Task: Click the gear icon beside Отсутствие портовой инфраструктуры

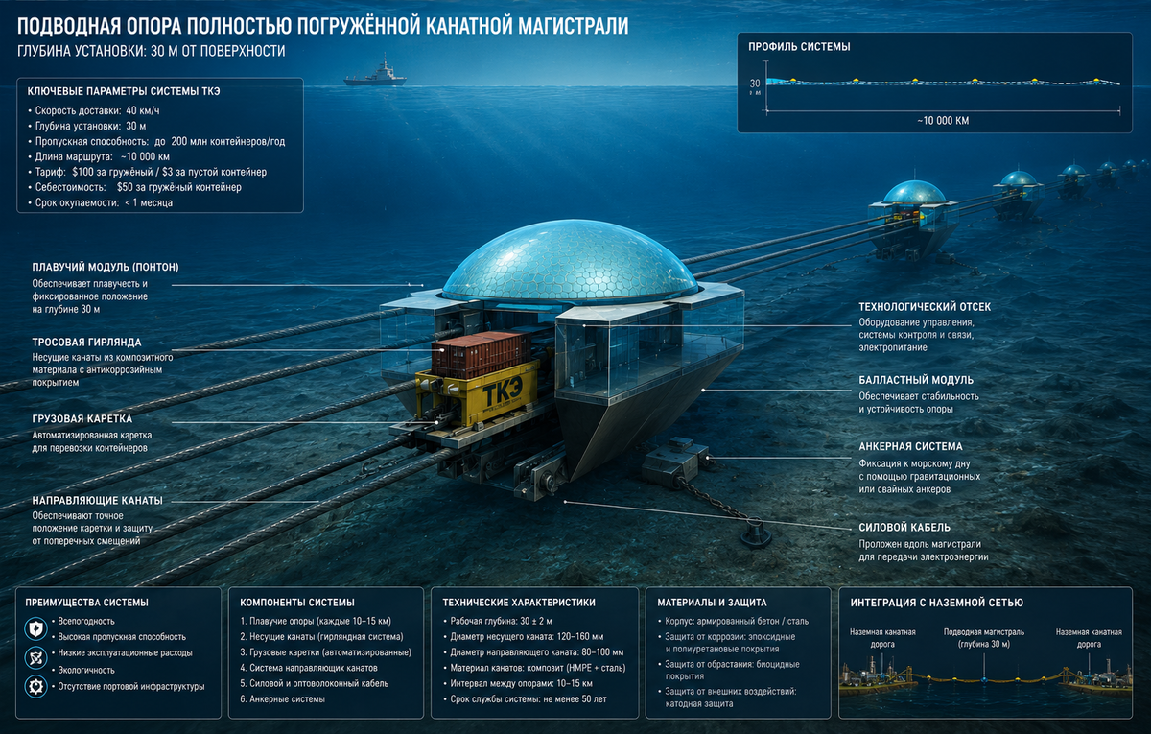Action: pyautogui.click(x=35, y=687)
